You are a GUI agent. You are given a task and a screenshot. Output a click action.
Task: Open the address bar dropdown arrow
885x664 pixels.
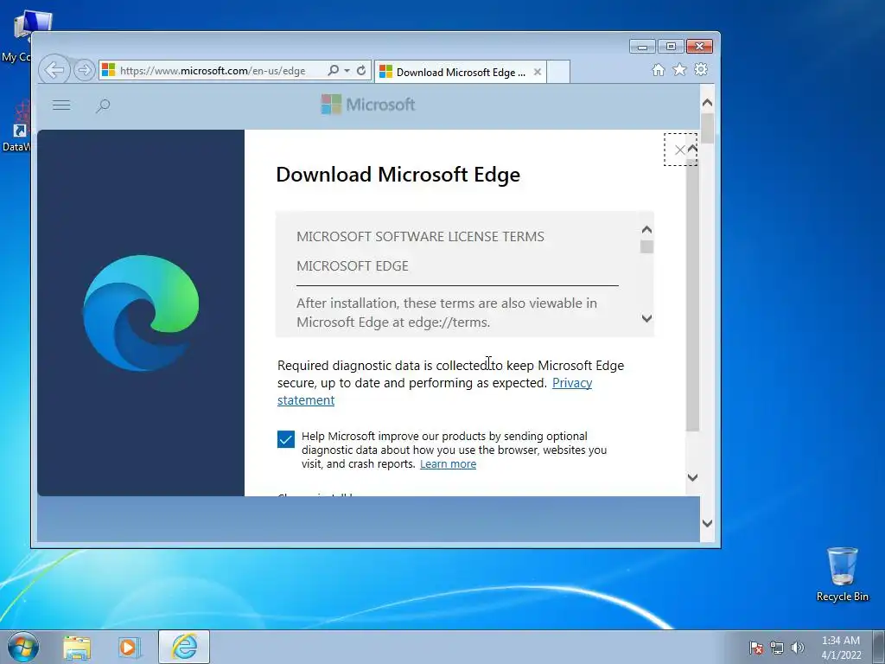point(347,71)
